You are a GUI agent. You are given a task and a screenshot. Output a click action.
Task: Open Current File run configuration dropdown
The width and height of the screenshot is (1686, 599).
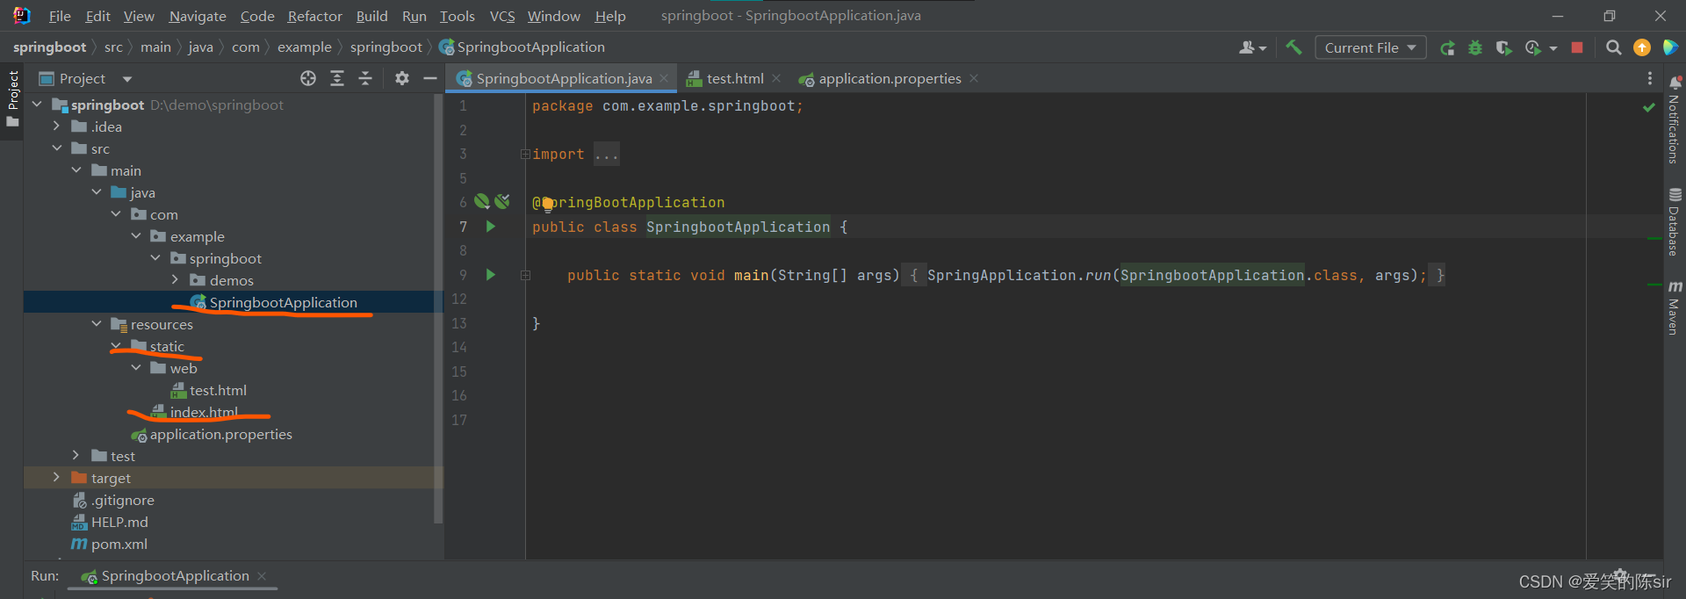point(1370,47)
